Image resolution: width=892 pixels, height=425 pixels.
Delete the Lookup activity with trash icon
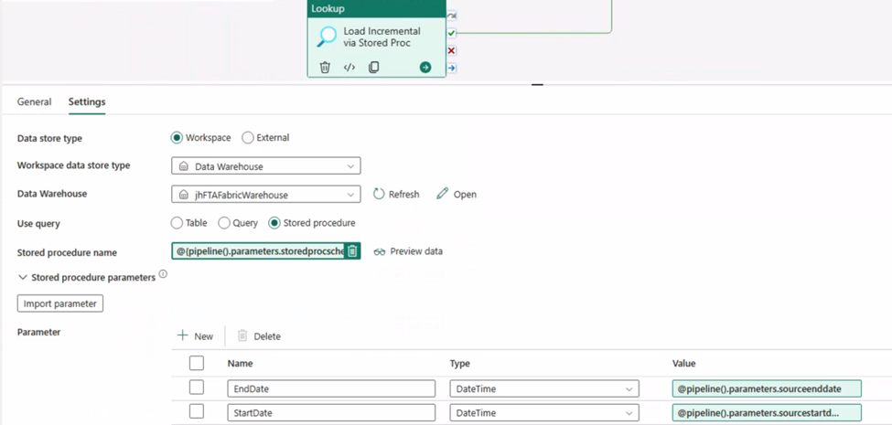coord(325,68)
